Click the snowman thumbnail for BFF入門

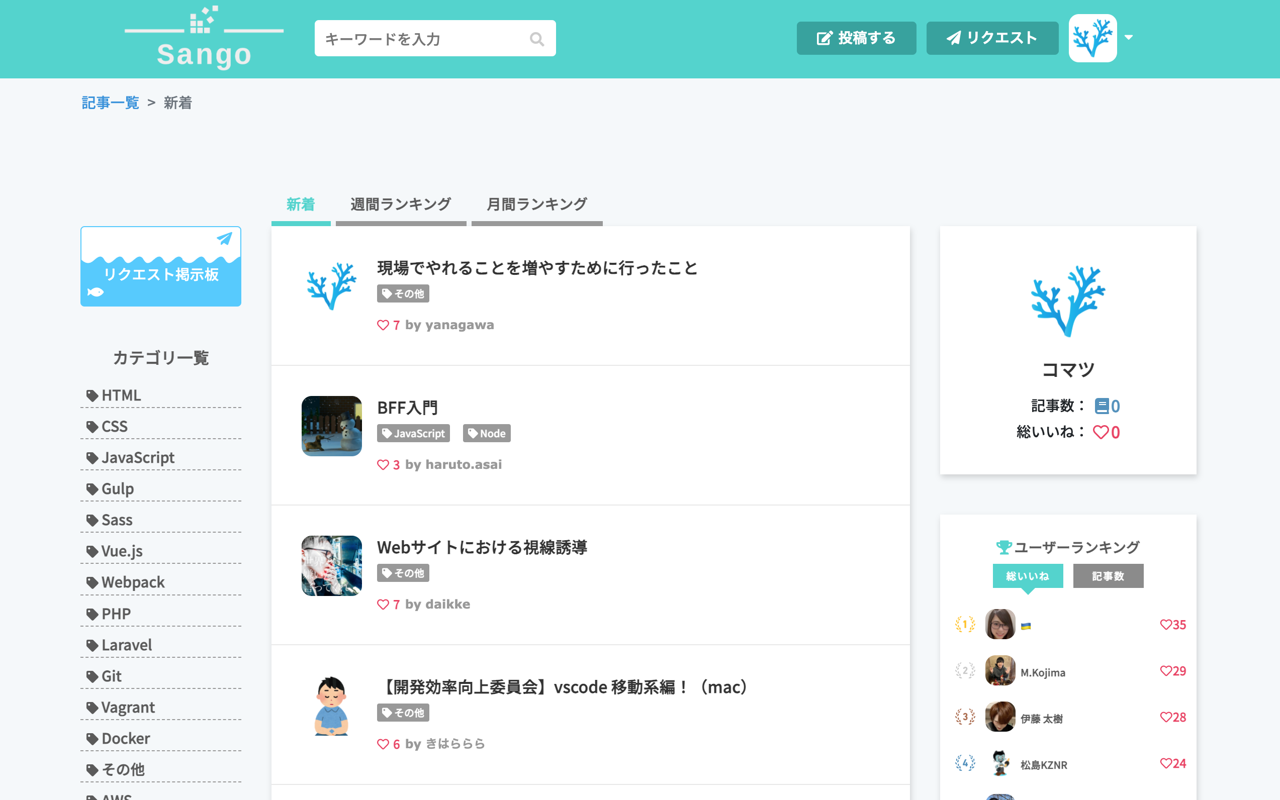[331, 426]
